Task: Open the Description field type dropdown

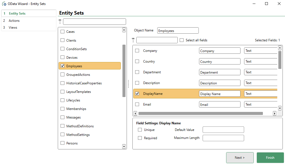Action: [x=261, y=83]
